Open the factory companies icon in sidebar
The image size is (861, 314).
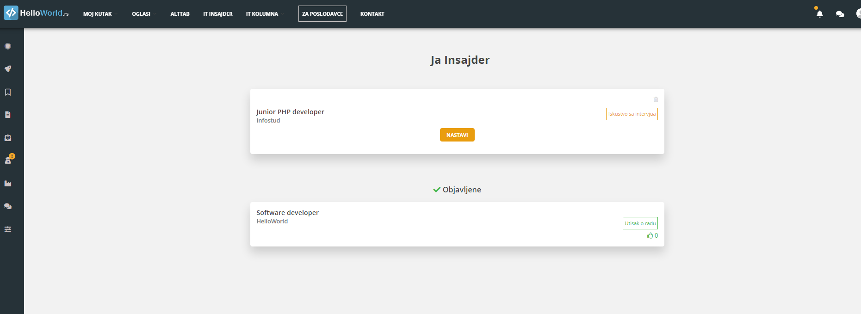[8, 184]
